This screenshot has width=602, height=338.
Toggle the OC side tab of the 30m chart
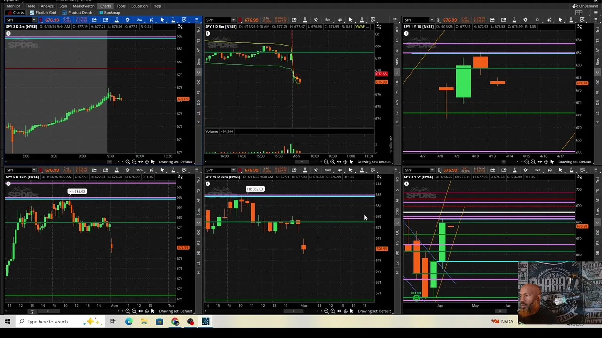(x=397, y=232)
